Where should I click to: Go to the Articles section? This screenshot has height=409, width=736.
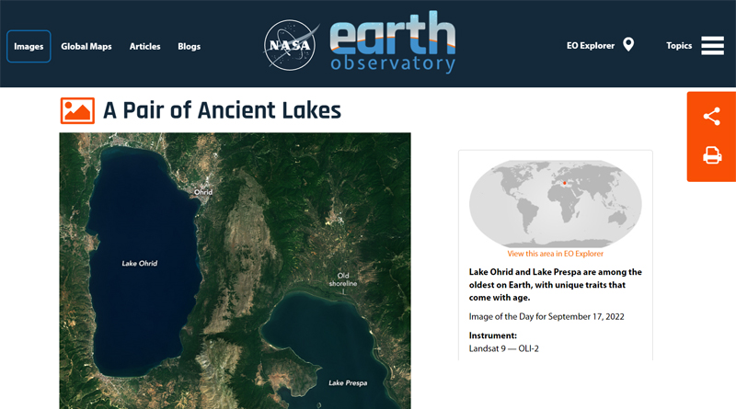[x=145, y=47]
